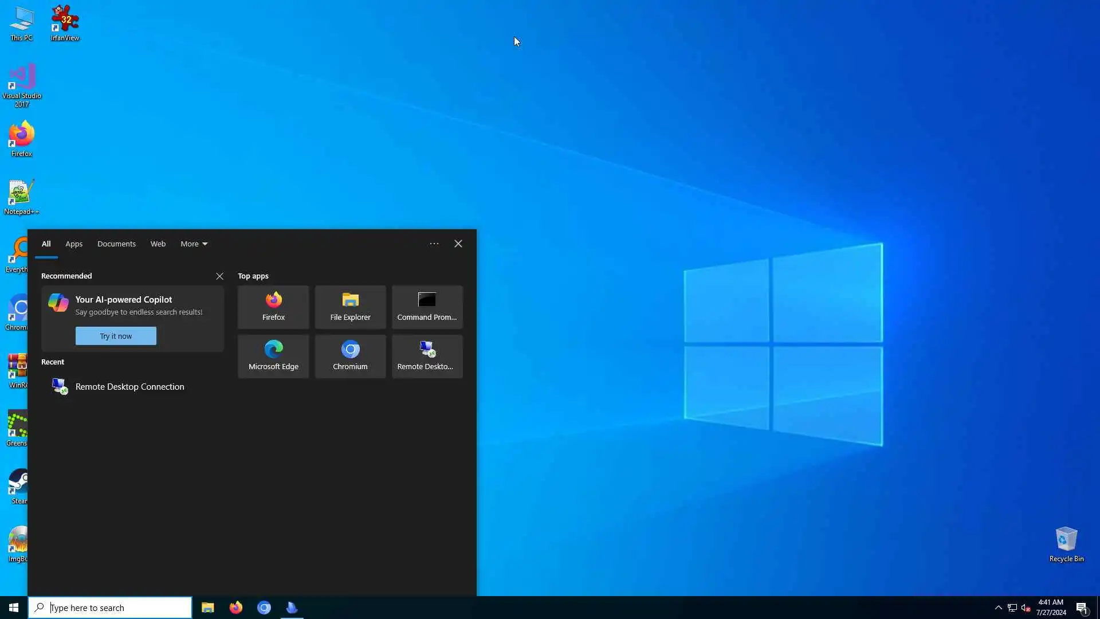Open search options ellipsis menu
Screen dimensions: 1100x619
434,244
